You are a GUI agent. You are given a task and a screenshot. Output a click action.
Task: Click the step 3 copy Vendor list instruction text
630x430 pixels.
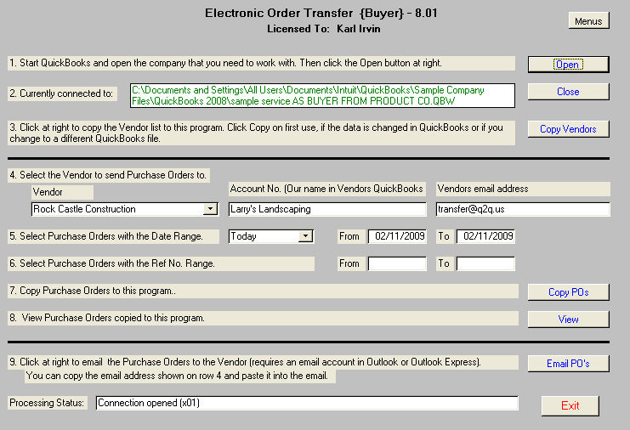pos(261,133)
